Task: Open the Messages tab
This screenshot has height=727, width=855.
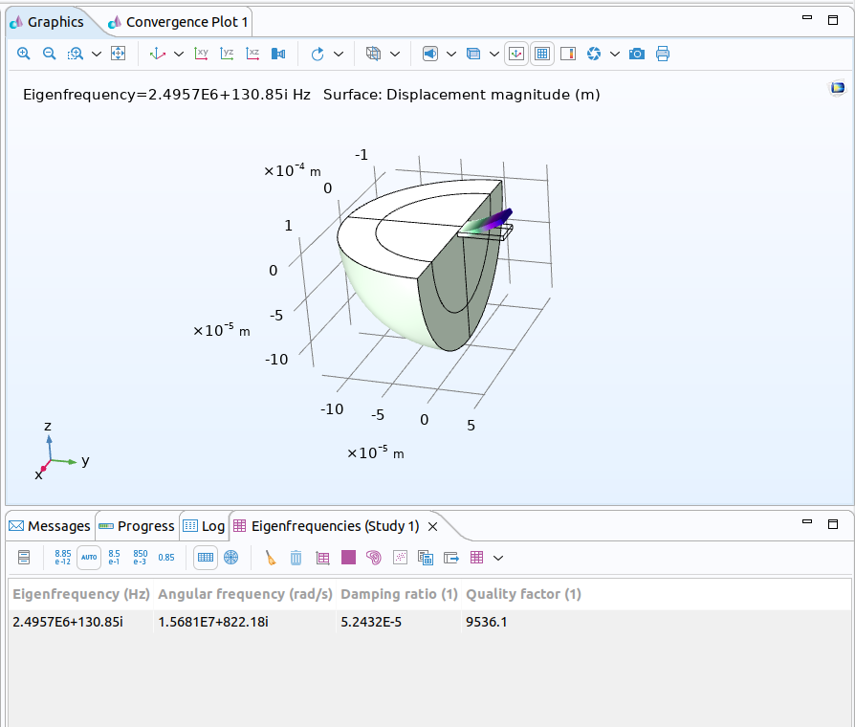Action: pyautogui.click(x=50, y=526)
